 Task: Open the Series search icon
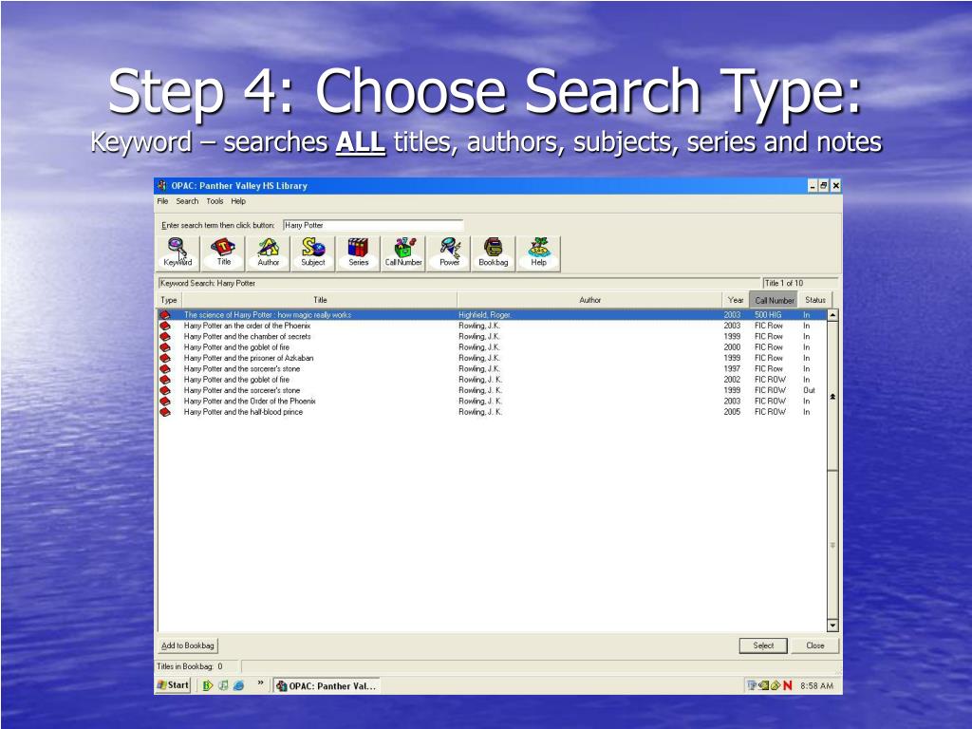click(358, 252)
